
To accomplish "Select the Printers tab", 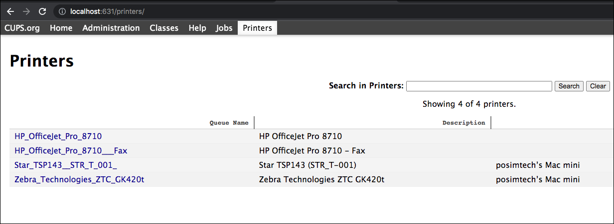I will coord(258,28).
